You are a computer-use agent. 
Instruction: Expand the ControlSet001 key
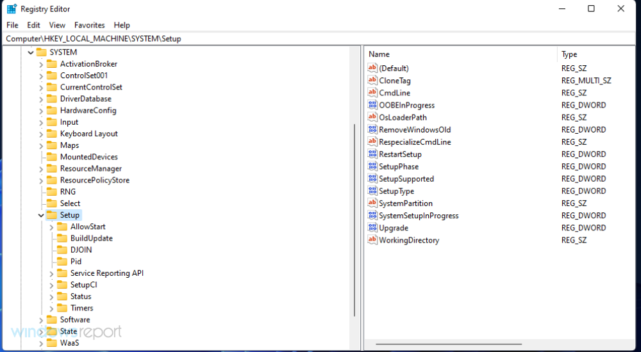[41, 76]
